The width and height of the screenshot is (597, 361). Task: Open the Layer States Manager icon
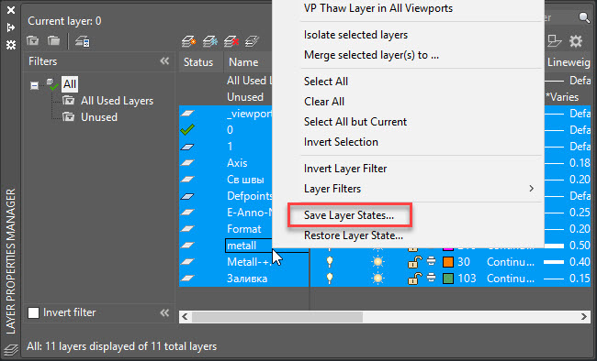[x=83, y=41]
